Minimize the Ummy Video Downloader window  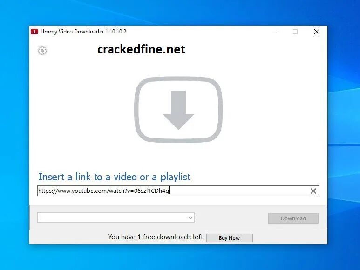tap(274, 32)
